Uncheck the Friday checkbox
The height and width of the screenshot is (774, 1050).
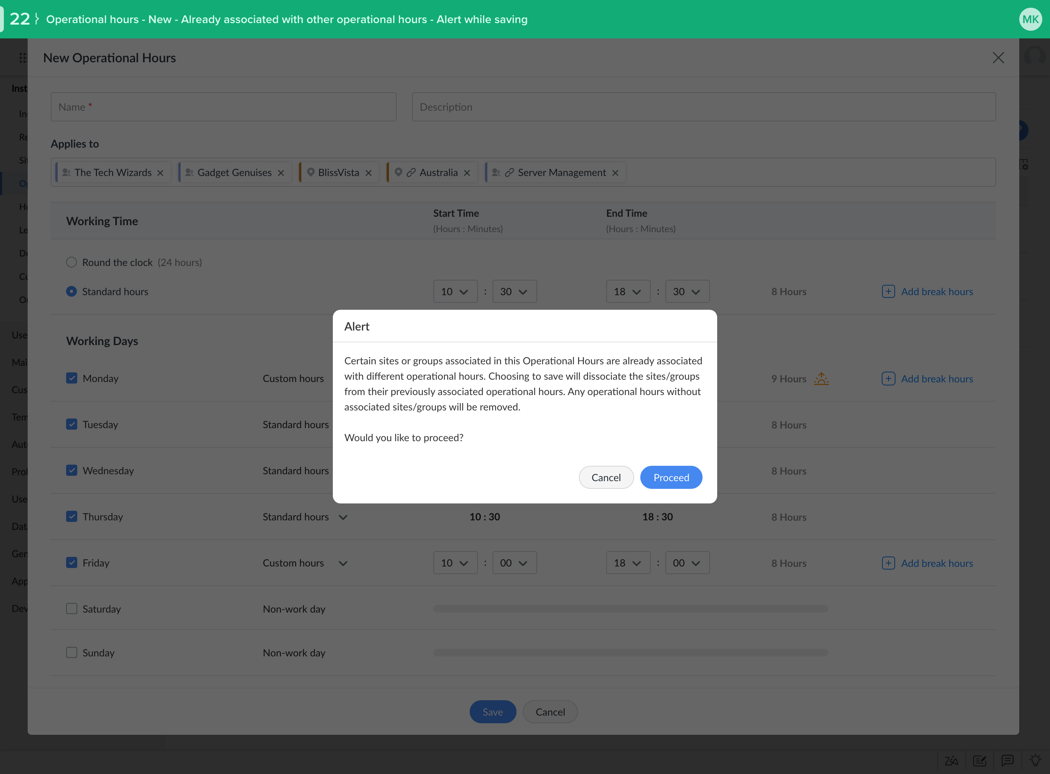72,562
